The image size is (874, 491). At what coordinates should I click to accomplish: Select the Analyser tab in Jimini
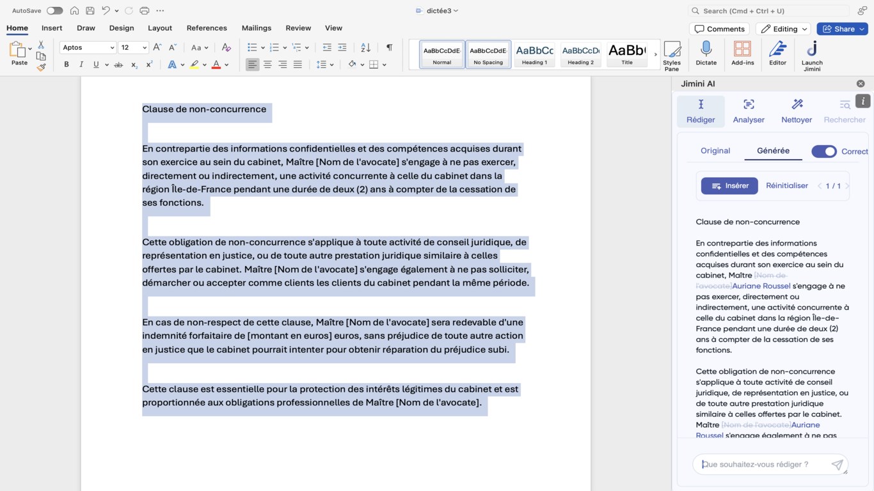749,111
